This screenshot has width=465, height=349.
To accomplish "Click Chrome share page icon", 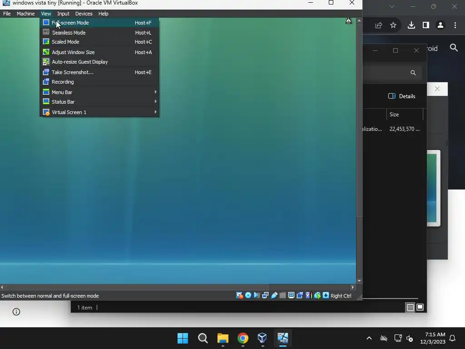I will [x=379, y=25].
